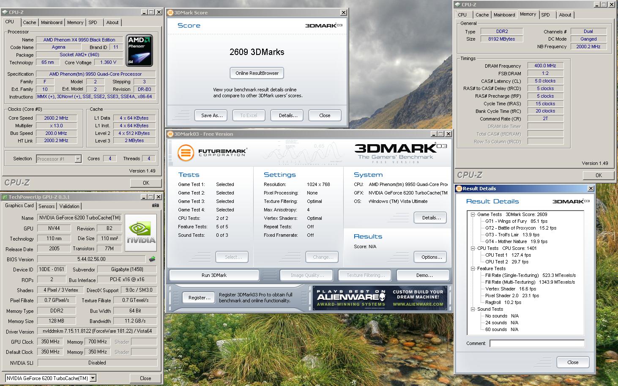Click the Online ResultBrowser button
The height and width of the screenshot is (386, 618).
click(257, 73)
